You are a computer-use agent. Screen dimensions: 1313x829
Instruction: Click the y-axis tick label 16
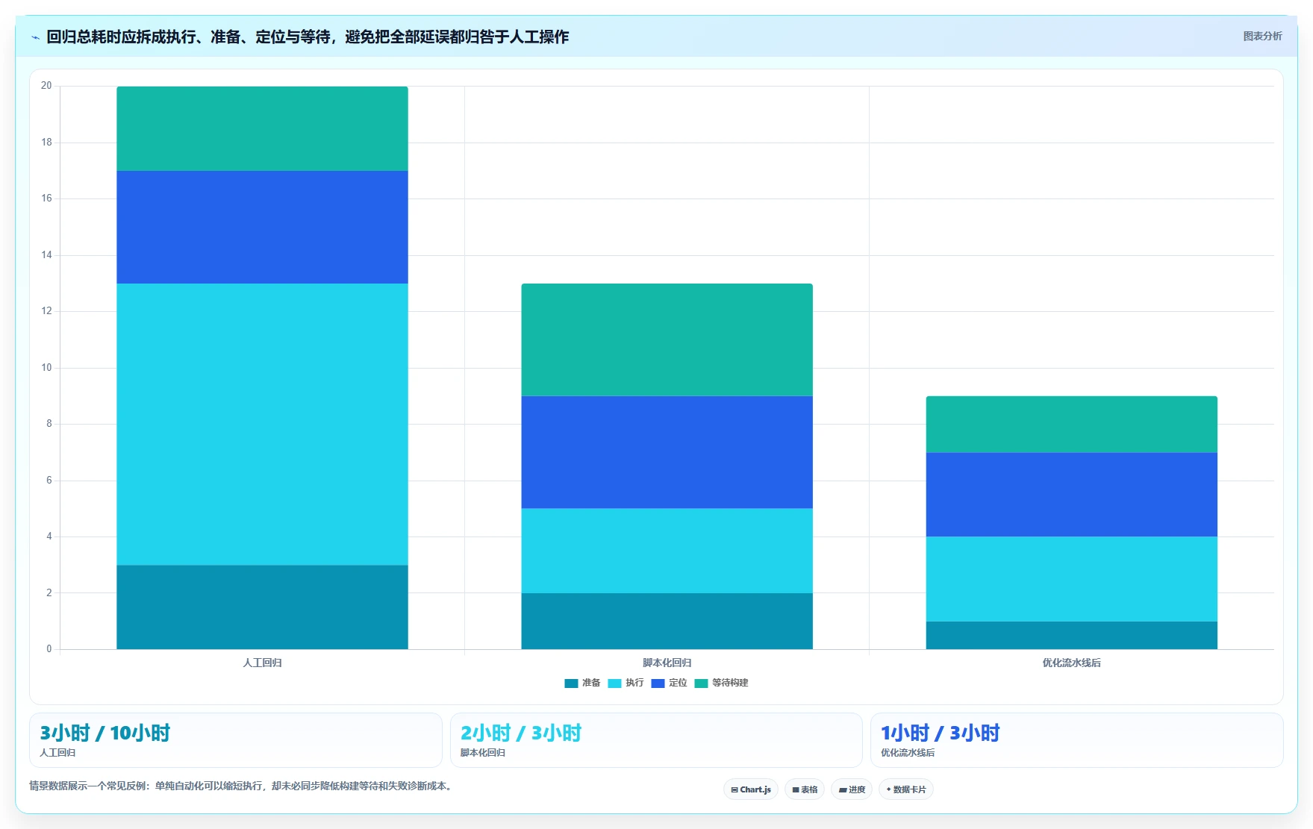(x=46, y=198)
